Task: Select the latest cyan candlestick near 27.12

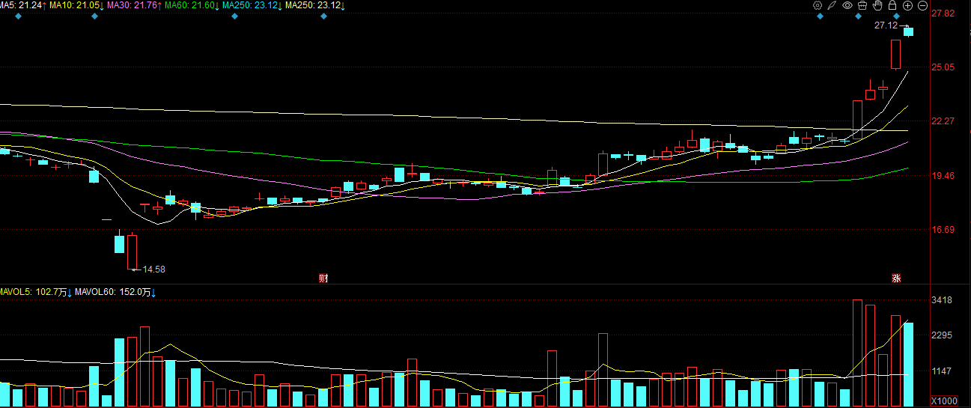Action: (x=908, y=31)
